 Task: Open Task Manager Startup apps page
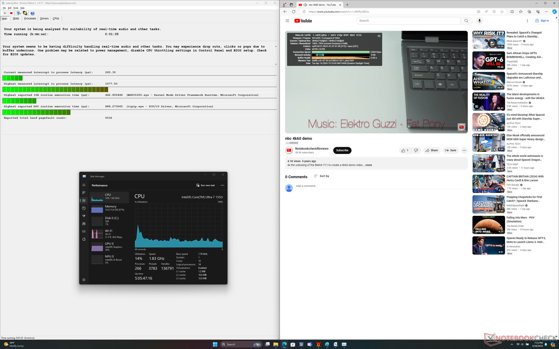84,216
